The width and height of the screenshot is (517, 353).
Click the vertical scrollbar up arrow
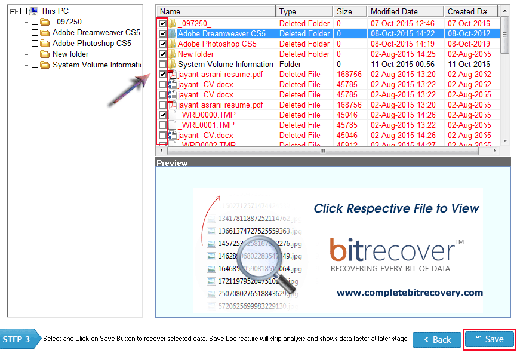tap(504, 11)
